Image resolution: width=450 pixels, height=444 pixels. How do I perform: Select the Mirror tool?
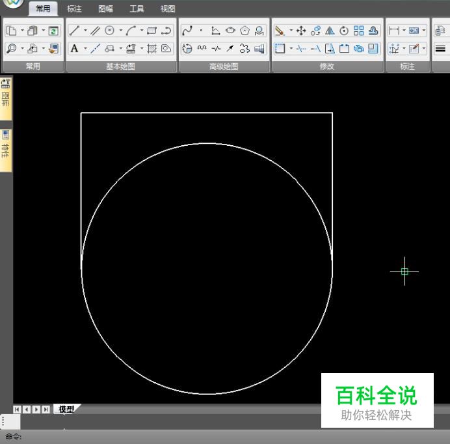[330, 31]
